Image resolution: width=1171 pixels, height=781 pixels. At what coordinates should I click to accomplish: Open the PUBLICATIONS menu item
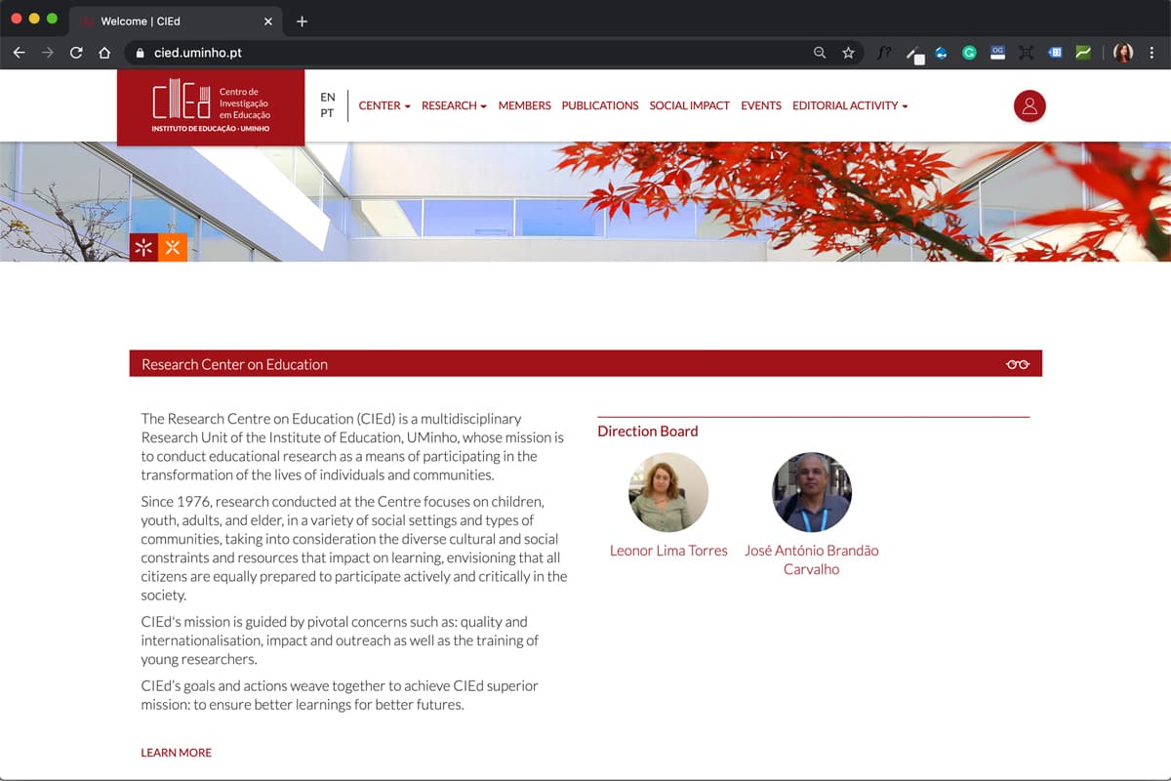(600, 105)
